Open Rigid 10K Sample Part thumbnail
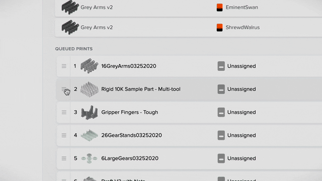322x181 pixels. click(90, 89)
